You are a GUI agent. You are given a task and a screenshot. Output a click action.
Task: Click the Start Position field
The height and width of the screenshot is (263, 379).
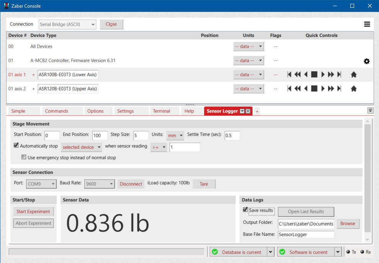[52, 136]
